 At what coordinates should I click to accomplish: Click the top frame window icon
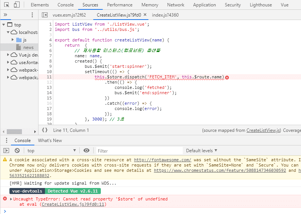click(9, 24)
